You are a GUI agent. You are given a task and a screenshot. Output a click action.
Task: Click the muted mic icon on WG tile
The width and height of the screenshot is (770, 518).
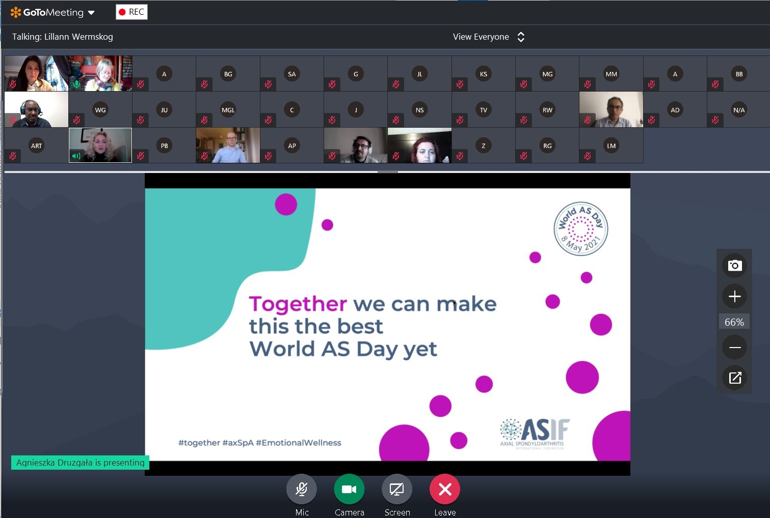[76, 120]
